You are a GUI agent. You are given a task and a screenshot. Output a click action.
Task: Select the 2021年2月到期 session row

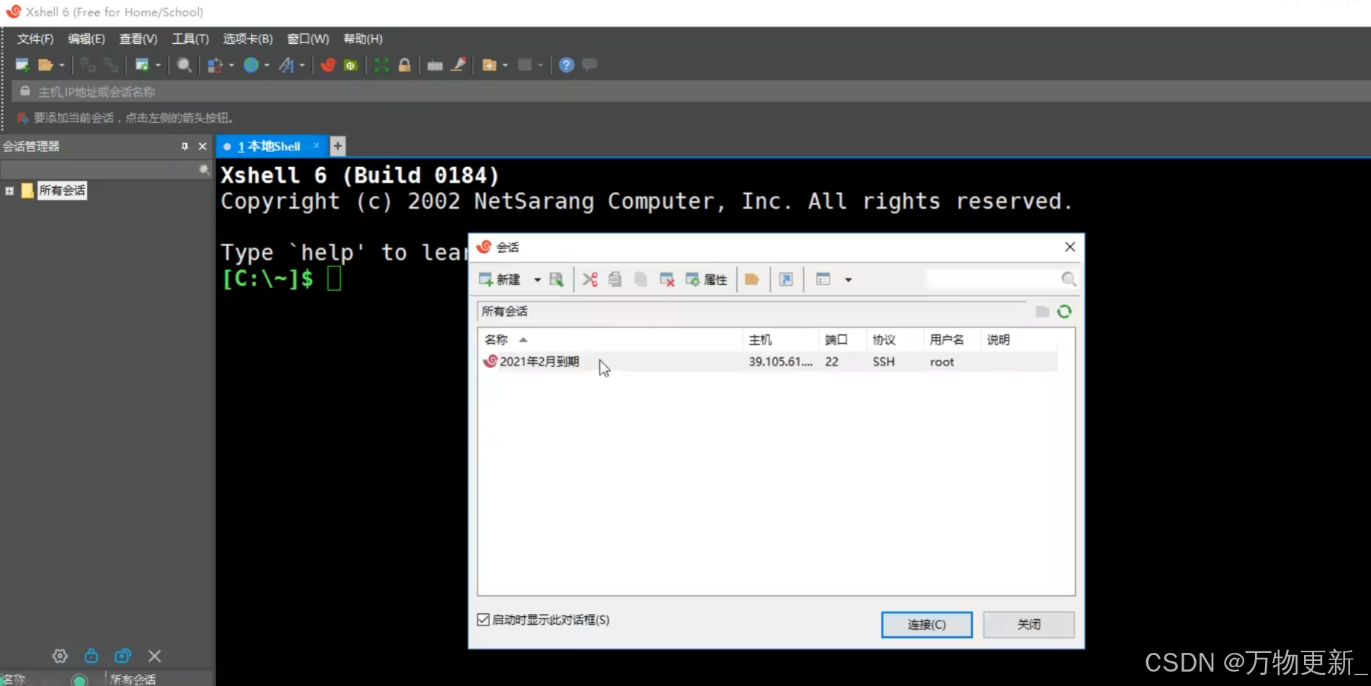pos(768,361)
